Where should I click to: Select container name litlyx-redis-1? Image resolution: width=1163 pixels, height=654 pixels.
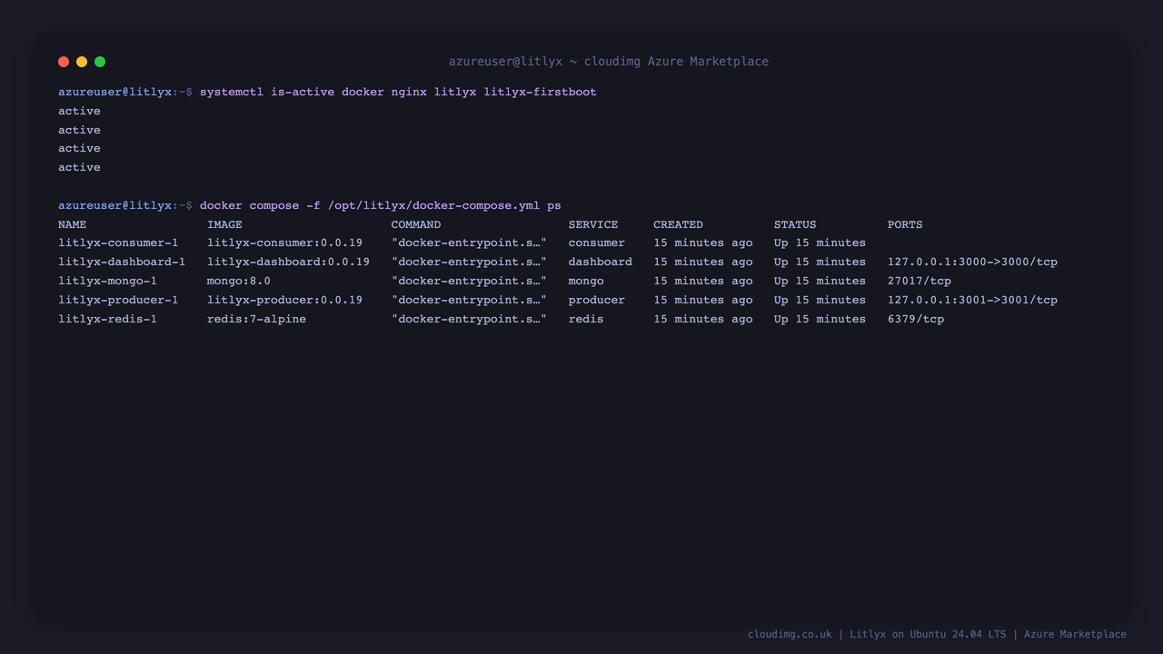(x=107, y=319)
